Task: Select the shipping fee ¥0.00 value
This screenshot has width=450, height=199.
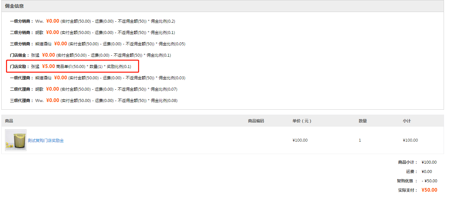Action: coord(427,172)
